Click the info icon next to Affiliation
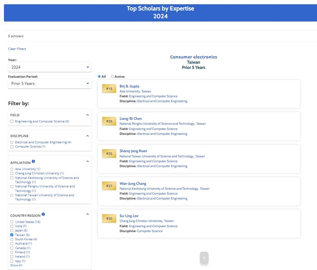The image size is (317, 270). [x=34, y=162]
